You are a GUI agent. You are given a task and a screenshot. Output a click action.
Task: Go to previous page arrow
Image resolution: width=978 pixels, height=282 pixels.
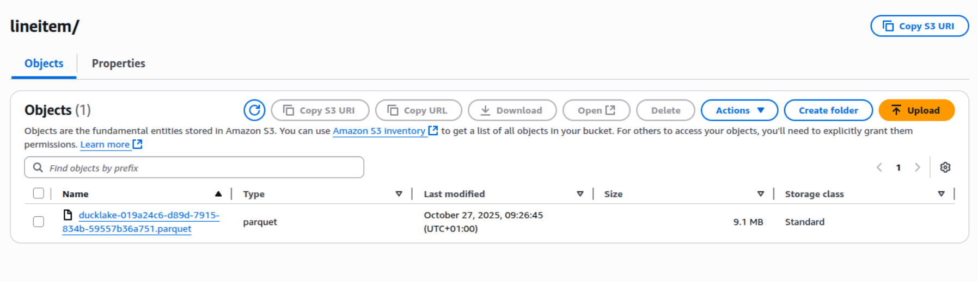(879, 167)
